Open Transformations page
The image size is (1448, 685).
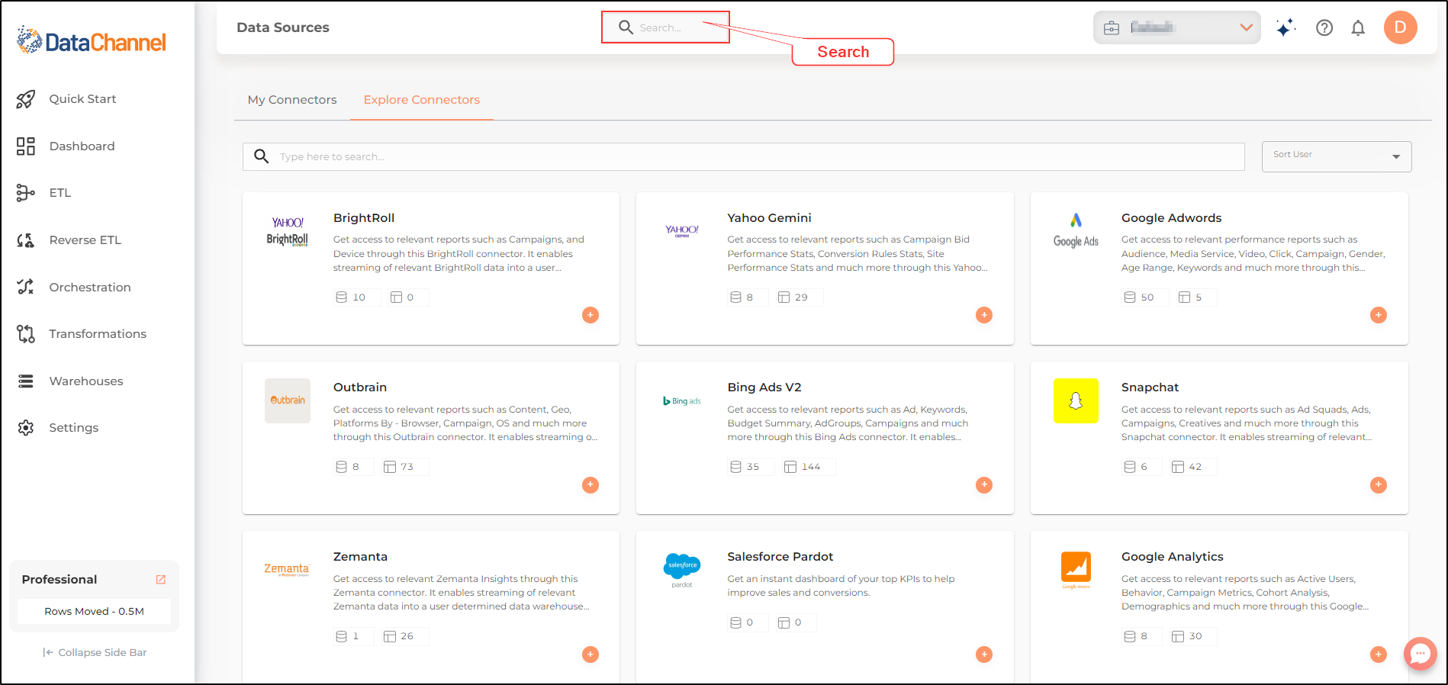coord(82,334)
